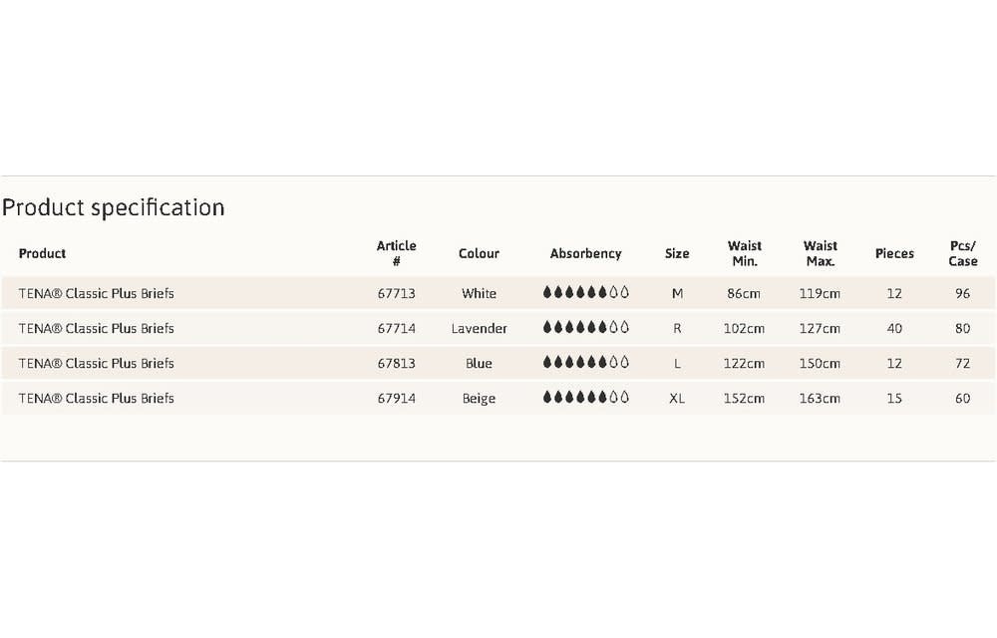Click the Product column header
The height and width of the screenshot is (638, 997).
point(43,253)
